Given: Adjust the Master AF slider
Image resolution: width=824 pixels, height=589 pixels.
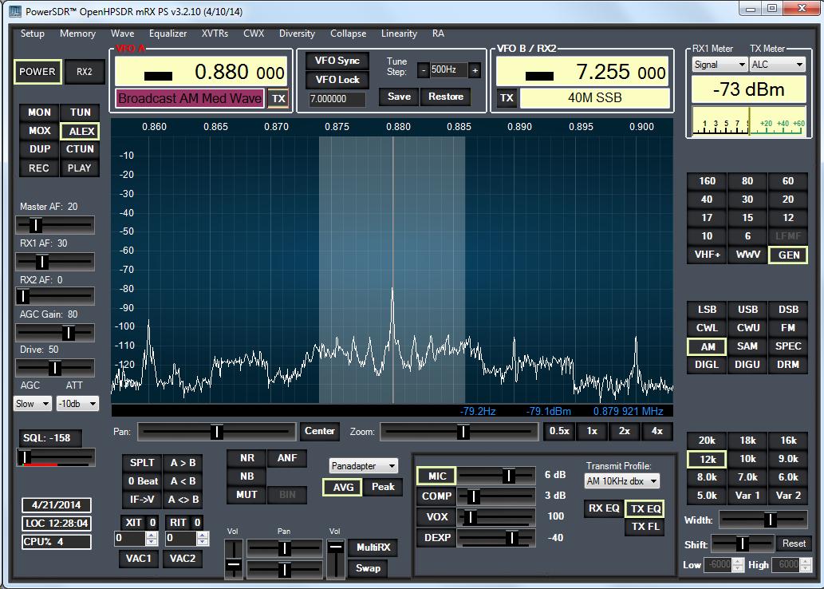Looking at the screenshot, I should [x=55, y=224].
